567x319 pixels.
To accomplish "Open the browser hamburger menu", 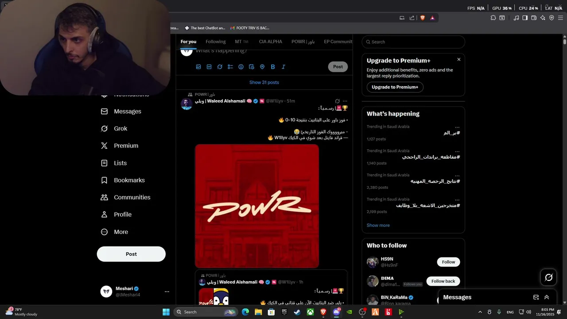I will tap(560, 18).
